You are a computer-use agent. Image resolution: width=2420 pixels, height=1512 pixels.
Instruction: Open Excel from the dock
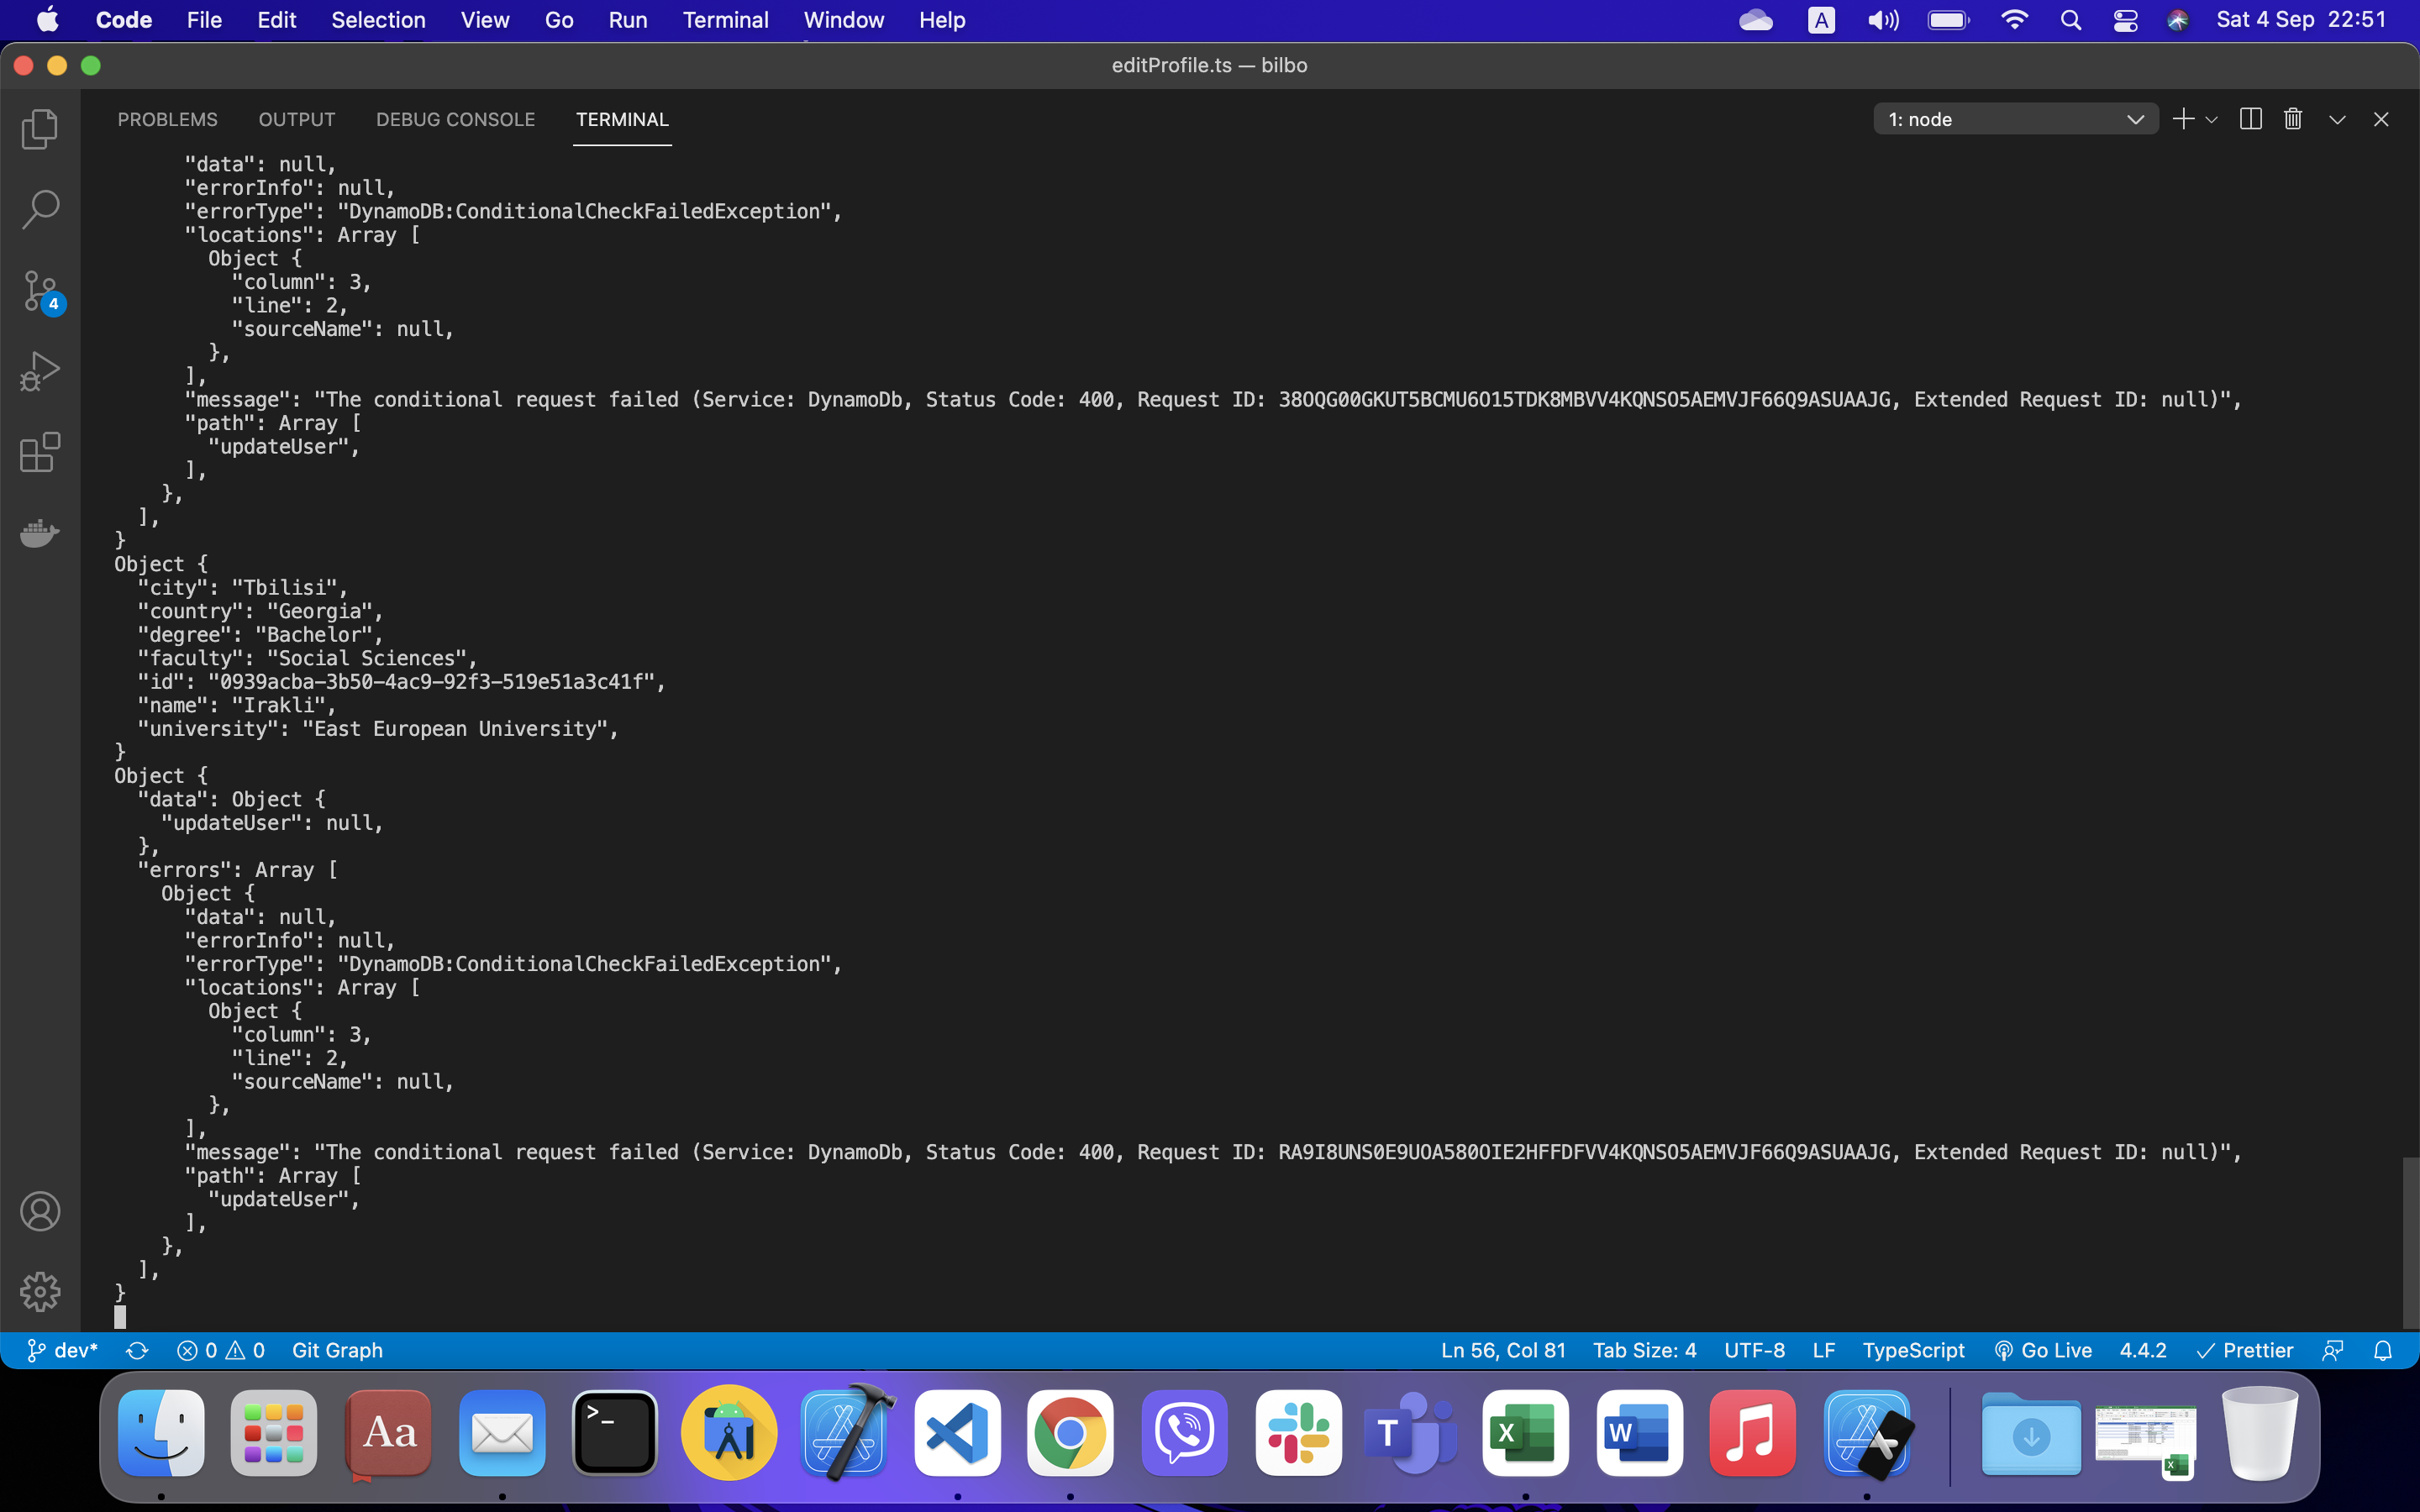coord(1525,1433)
